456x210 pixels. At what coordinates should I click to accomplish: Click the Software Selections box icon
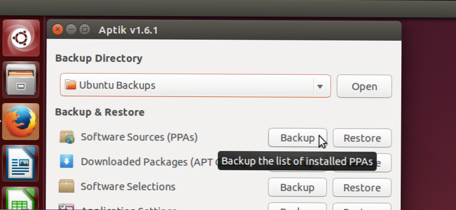point(67,187)
